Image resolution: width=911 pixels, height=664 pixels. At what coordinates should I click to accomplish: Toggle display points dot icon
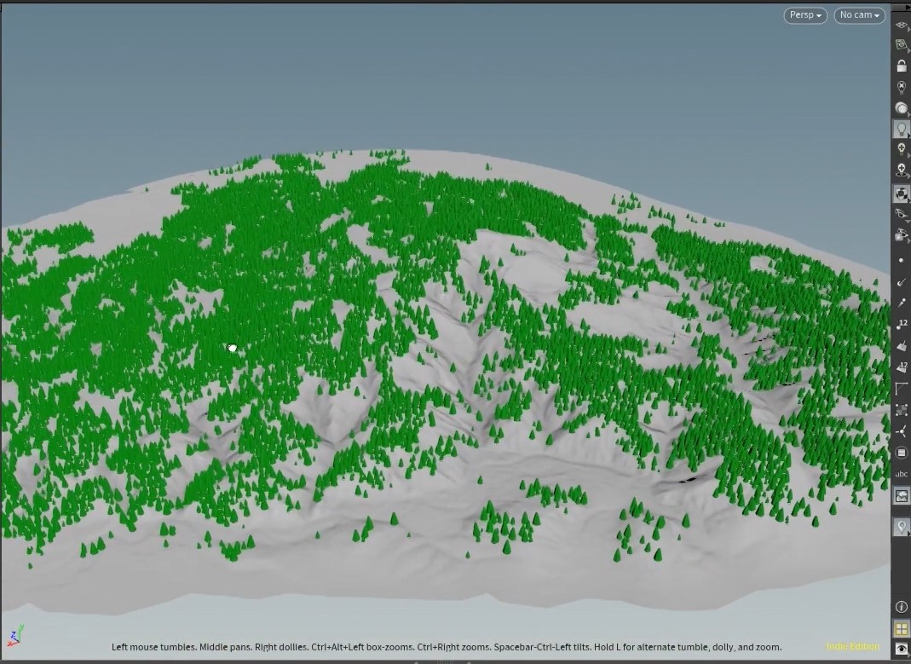901,260
